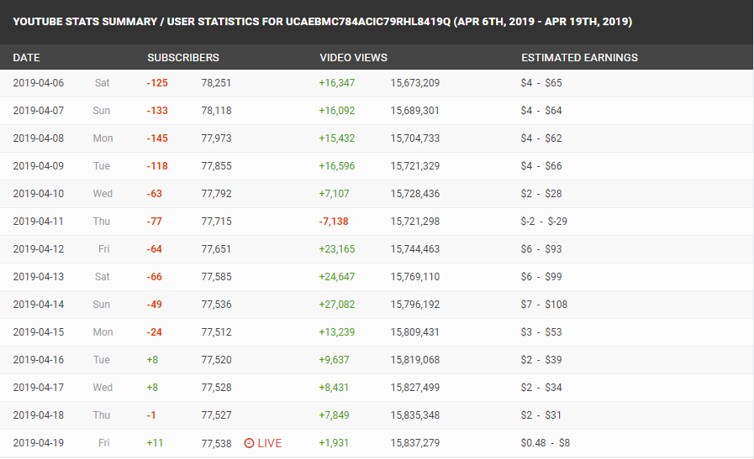Click subscriber change -63

[155, 194]
